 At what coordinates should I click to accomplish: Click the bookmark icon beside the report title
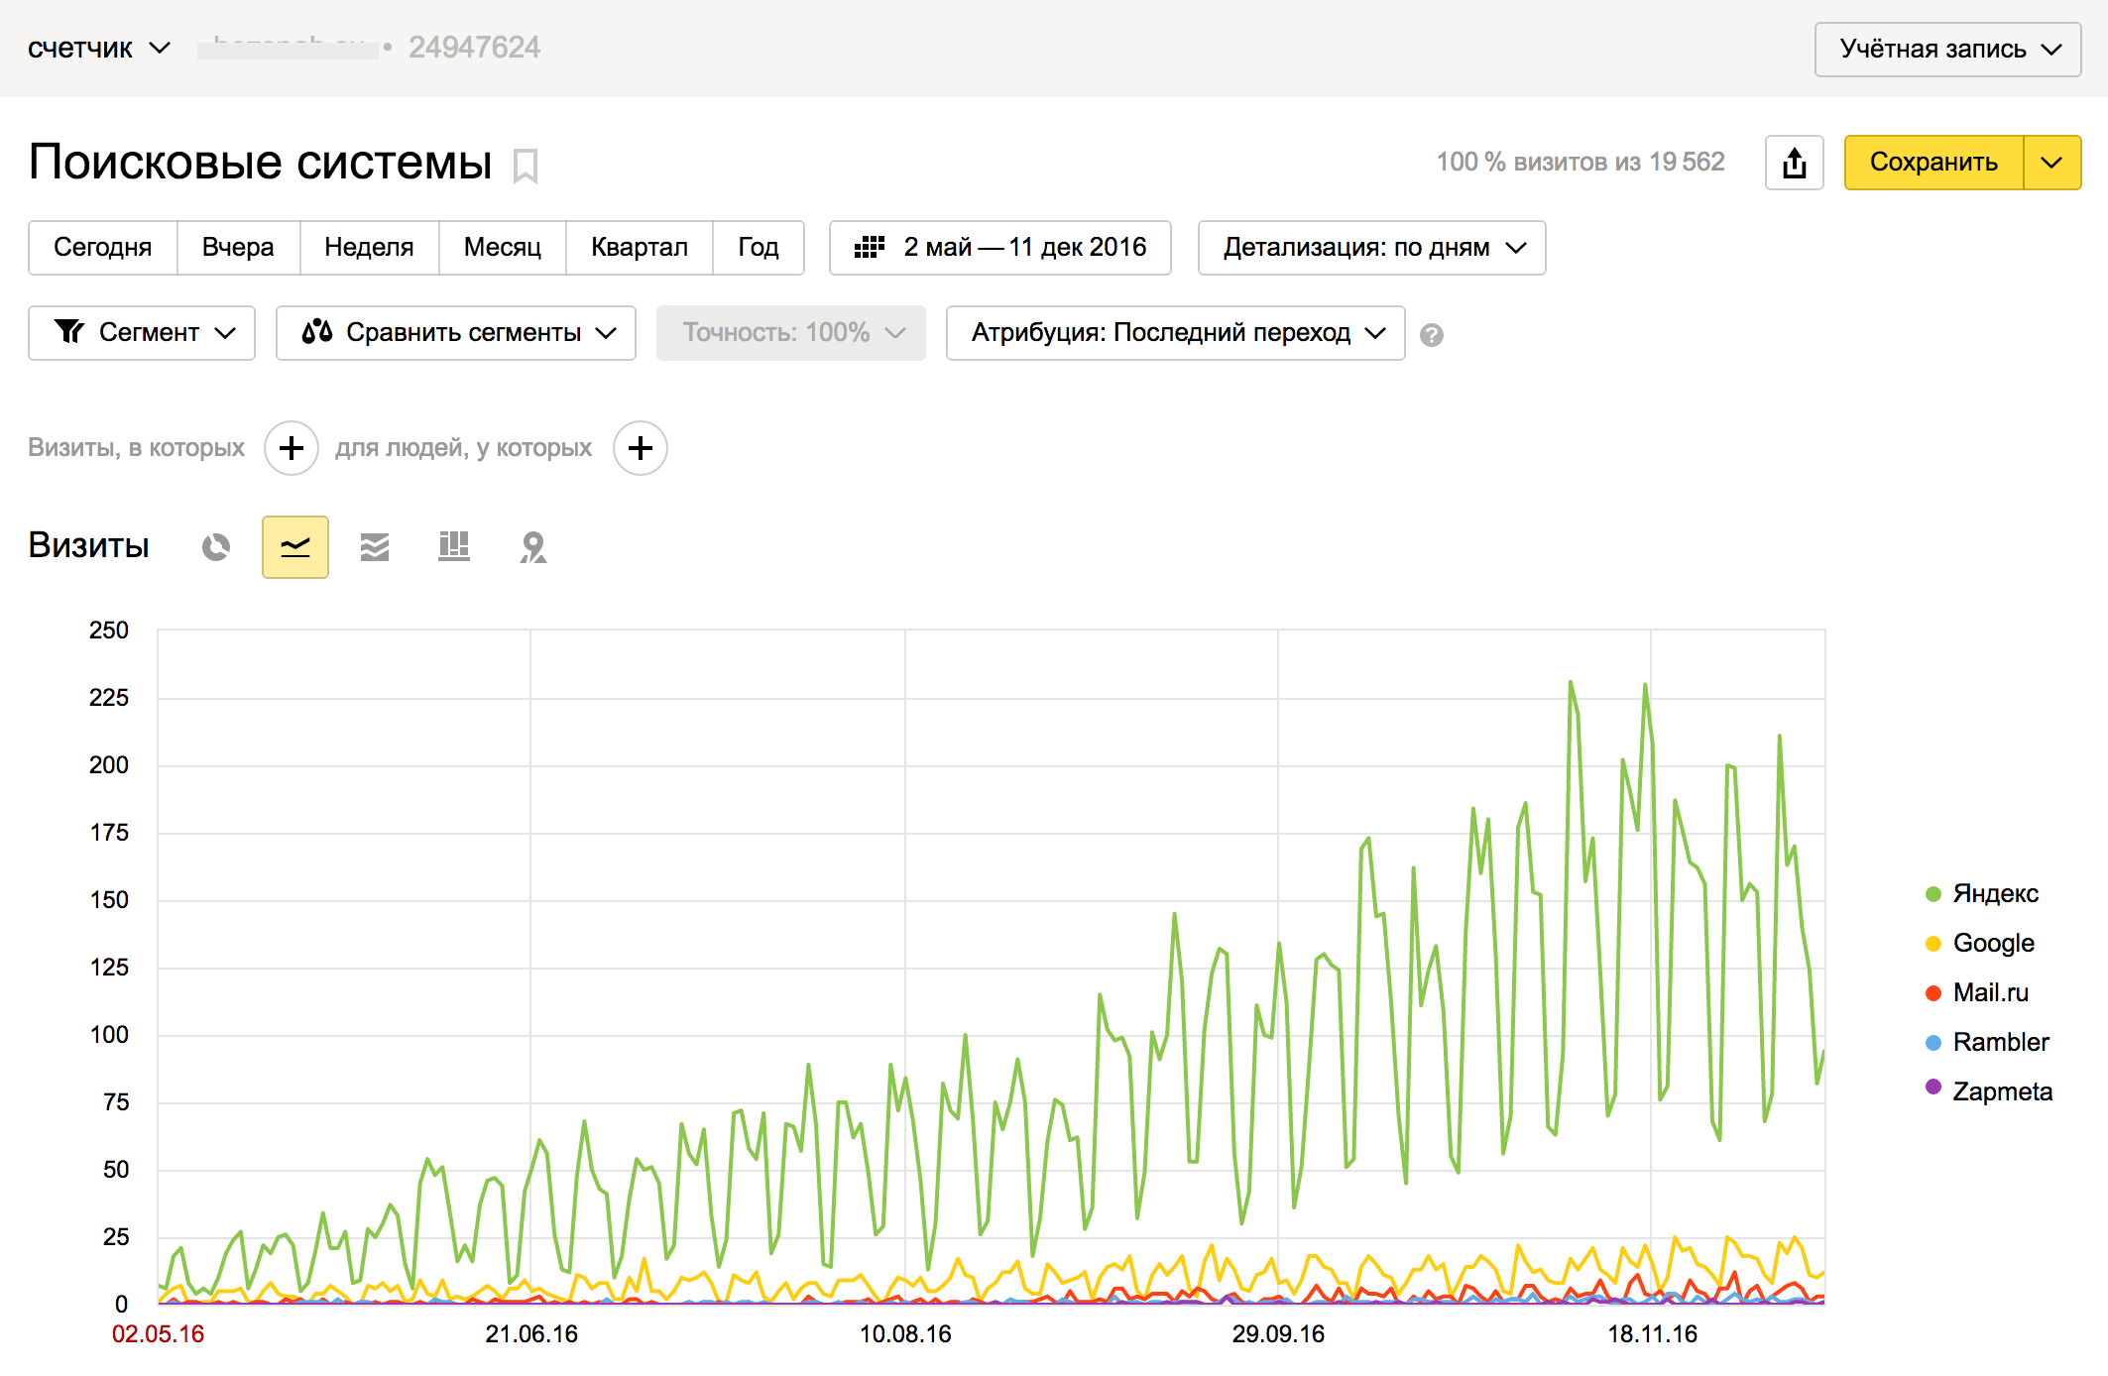pos(526,166)
